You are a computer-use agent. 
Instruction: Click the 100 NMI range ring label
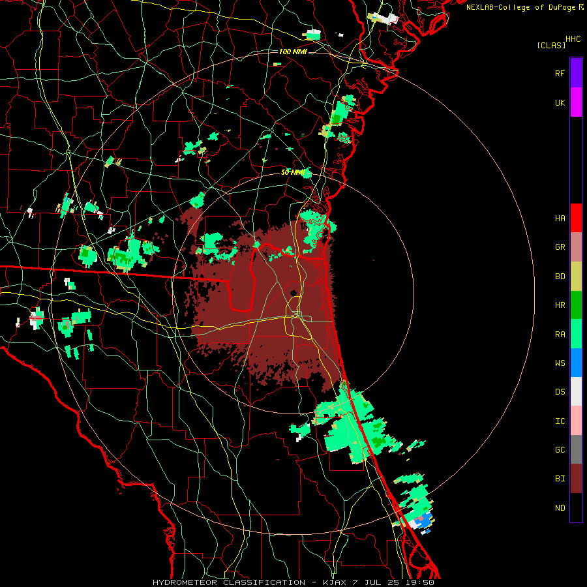pos(293,52)
